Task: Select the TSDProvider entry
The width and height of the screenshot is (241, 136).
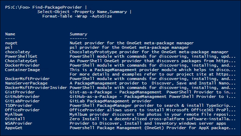Action: [19, 105]
